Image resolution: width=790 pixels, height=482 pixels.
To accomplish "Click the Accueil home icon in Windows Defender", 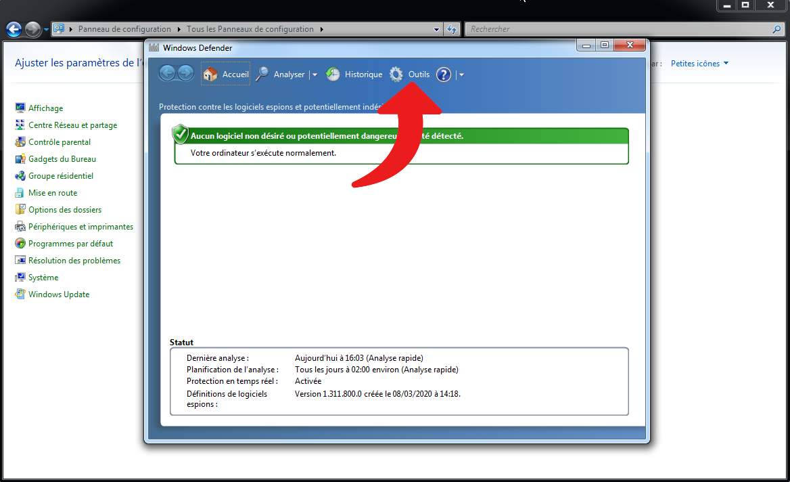I will tap(210, 74).
